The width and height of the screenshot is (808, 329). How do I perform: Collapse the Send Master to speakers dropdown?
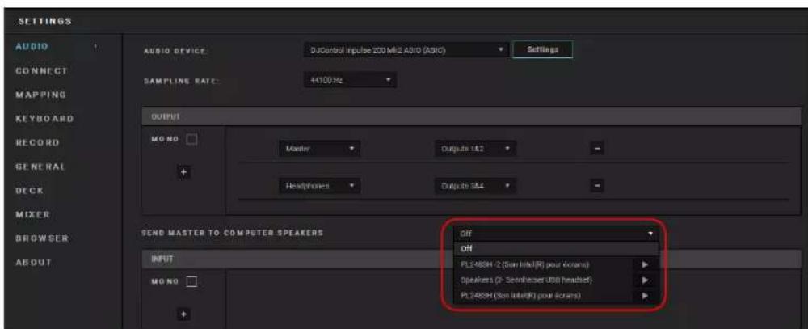556,234
